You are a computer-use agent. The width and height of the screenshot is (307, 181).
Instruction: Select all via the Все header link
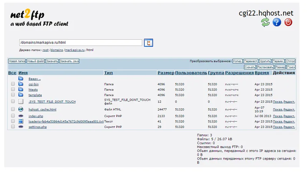click(12, 73)
